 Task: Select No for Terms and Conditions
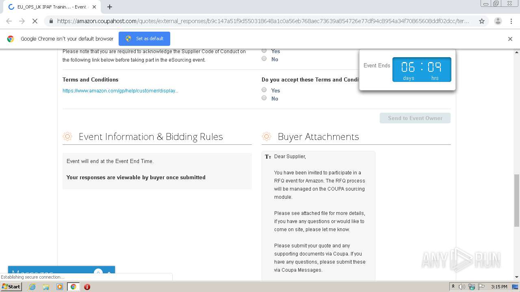[x=264, y=98]
